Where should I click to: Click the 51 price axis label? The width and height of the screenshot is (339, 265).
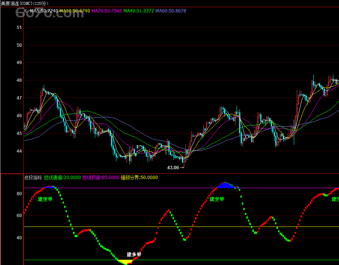(x=19, y=28)
